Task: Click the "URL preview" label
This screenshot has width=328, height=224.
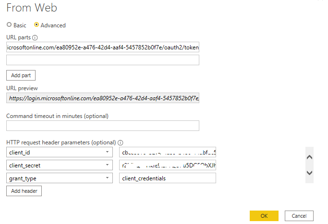Action: click(x=22, y=88)
